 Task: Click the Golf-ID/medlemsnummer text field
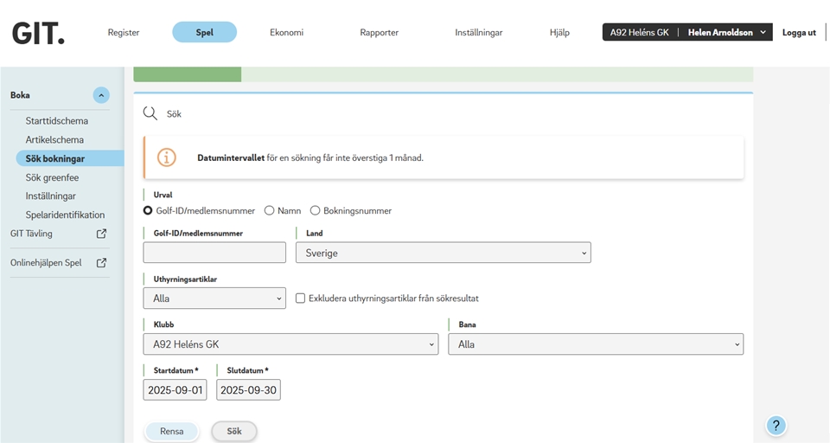coord(214,253)
